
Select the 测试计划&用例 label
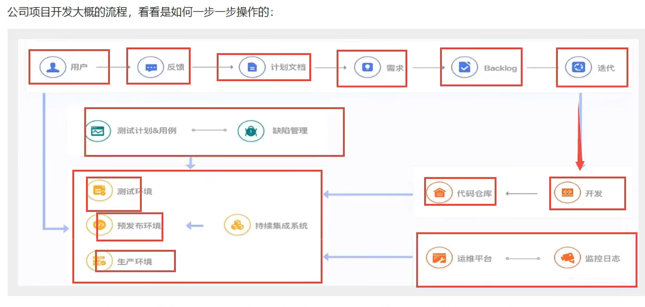[147, 131]
